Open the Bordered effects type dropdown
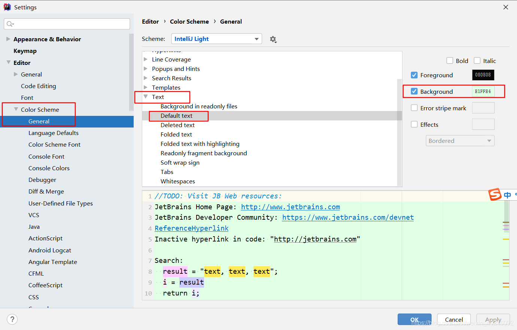The width and height of the screenshot is (517, 330). pyautogui.click(x=460, y=141)
